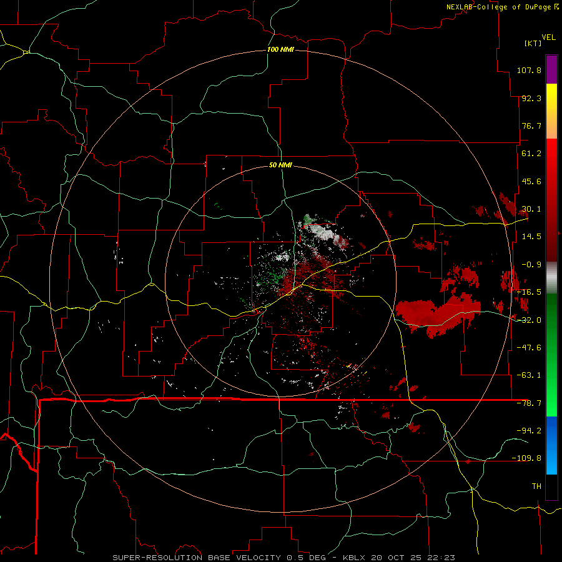Click the "50 NMI" range ring label
This screenshot has width=562, height=562.
pos(280,165)
